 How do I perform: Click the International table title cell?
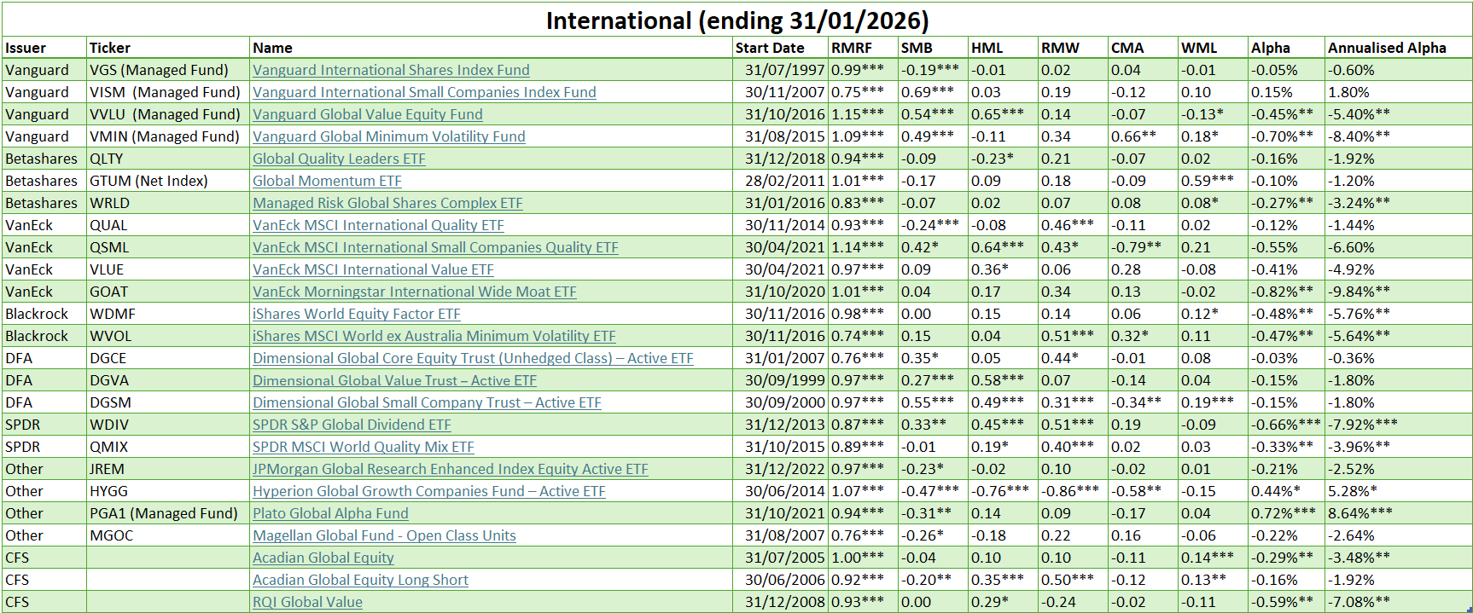click(736, 20)
